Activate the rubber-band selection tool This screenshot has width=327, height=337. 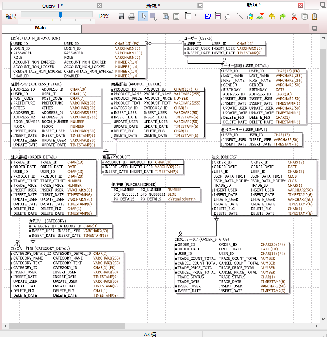click(154, 16)
